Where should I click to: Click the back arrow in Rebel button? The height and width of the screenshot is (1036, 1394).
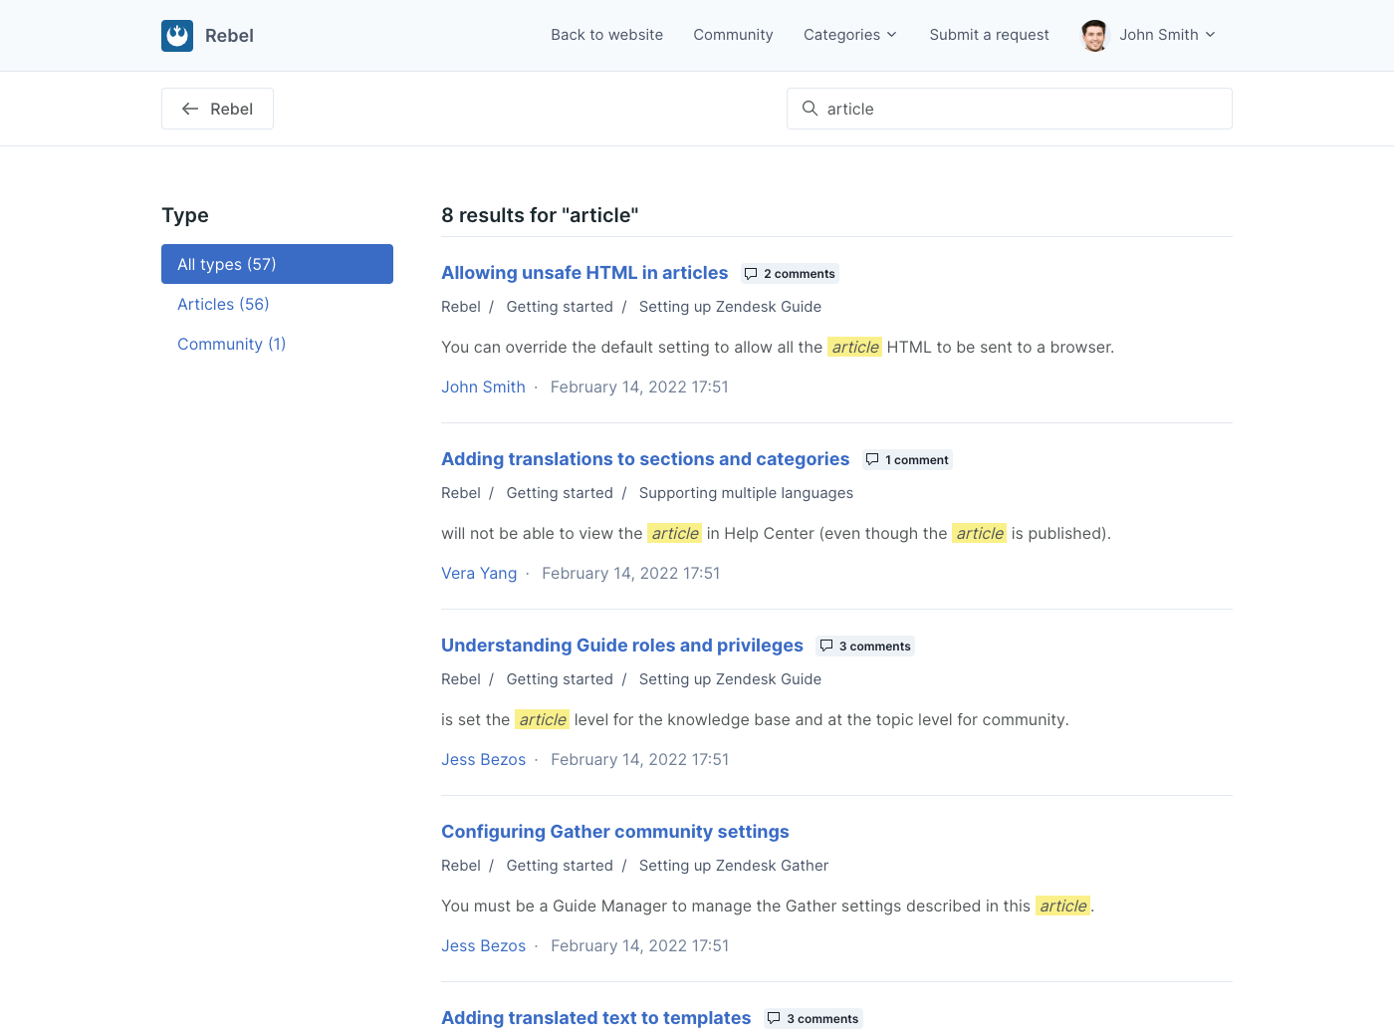pos(190,109)
